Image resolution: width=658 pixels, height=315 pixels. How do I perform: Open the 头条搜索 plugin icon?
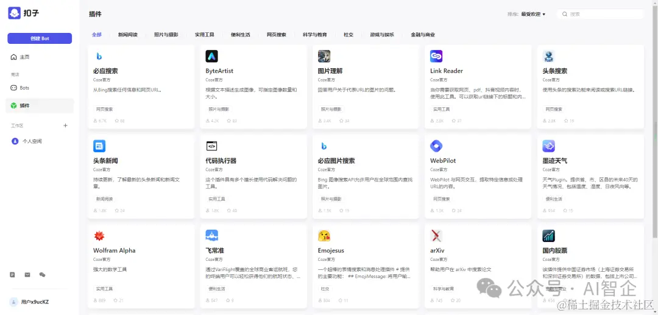point(548,56)
